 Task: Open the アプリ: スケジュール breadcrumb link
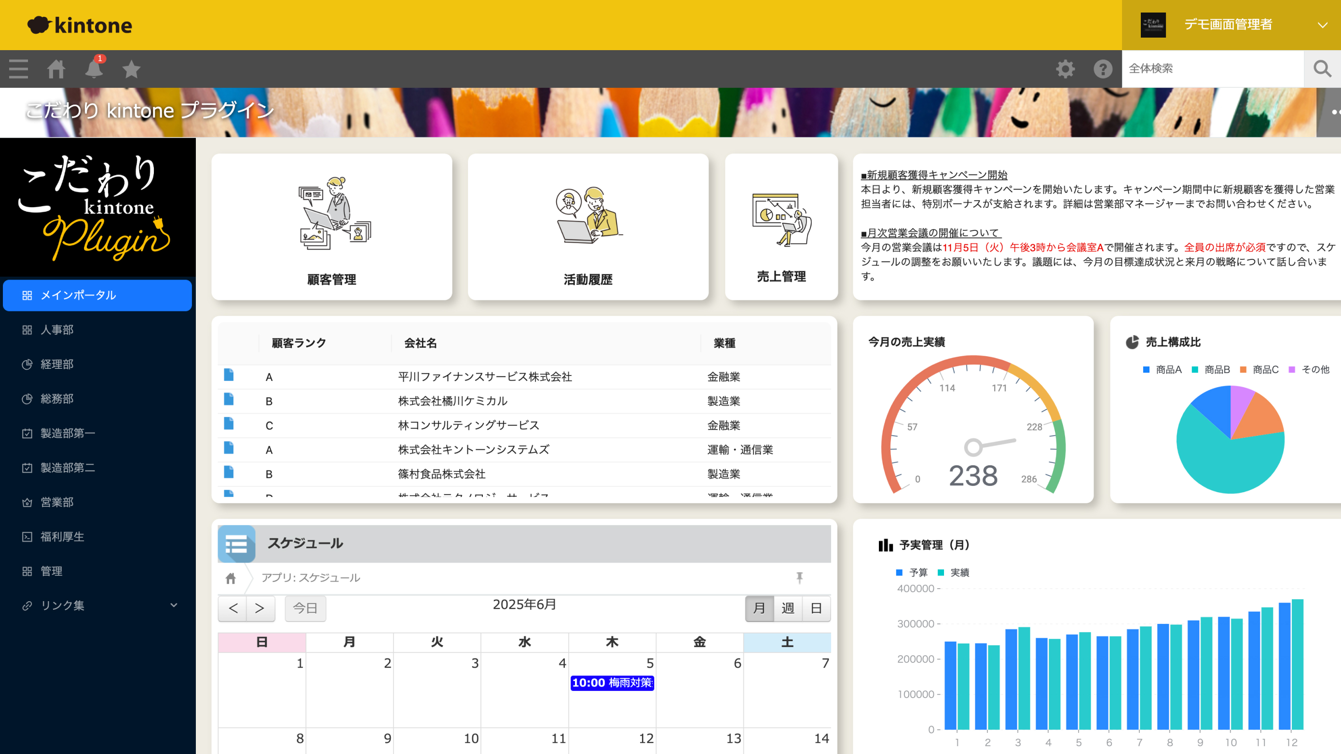310,578
